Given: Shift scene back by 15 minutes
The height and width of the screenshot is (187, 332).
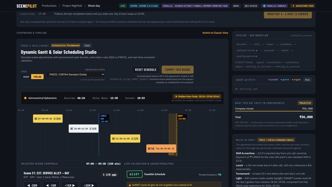Looking at the screenshot, I should coord(51,185).
